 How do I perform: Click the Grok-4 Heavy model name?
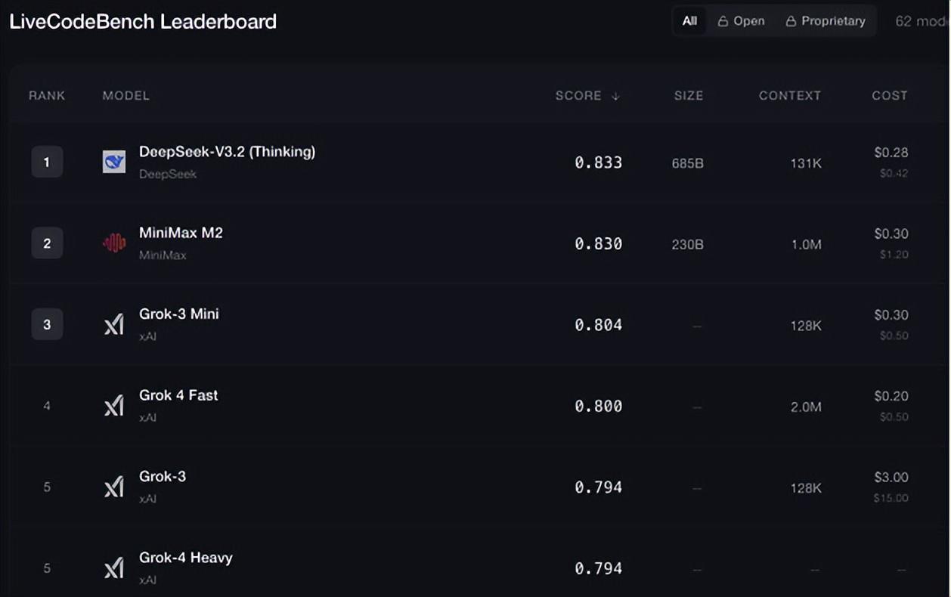tap(185, 558)
